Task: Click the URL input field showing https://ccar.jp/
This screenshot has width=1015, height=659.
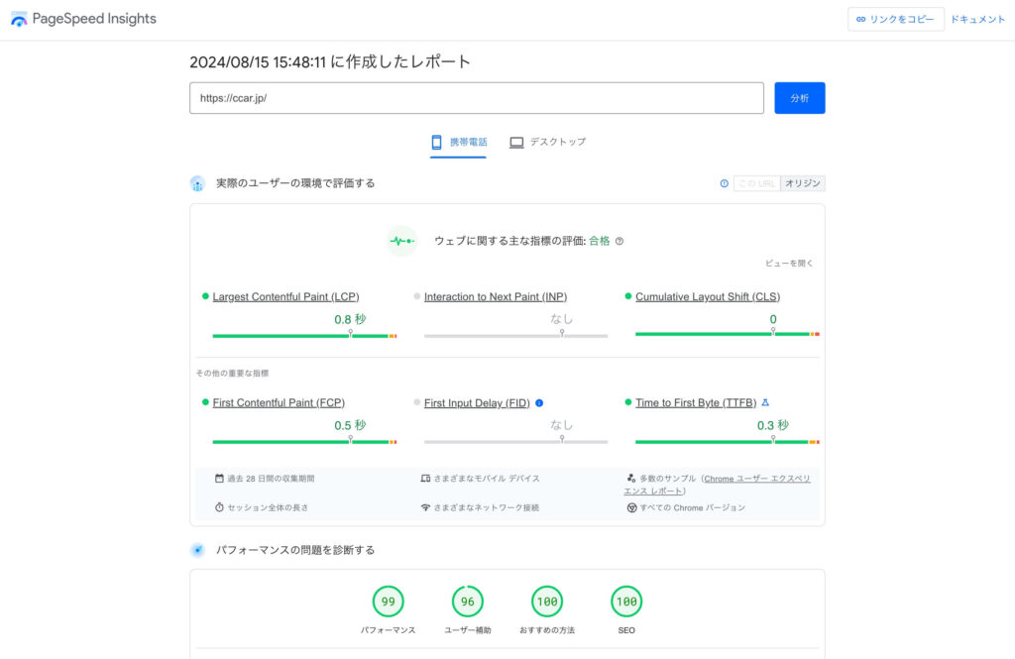Action: click(476, 98)
